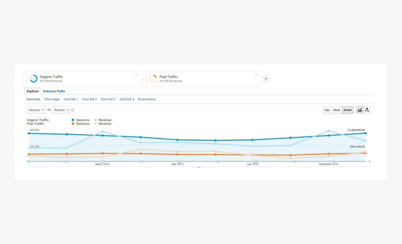Click the £1,200,000.00 axis label
Viewport: 402px width, 244px height.
point(356,130)
